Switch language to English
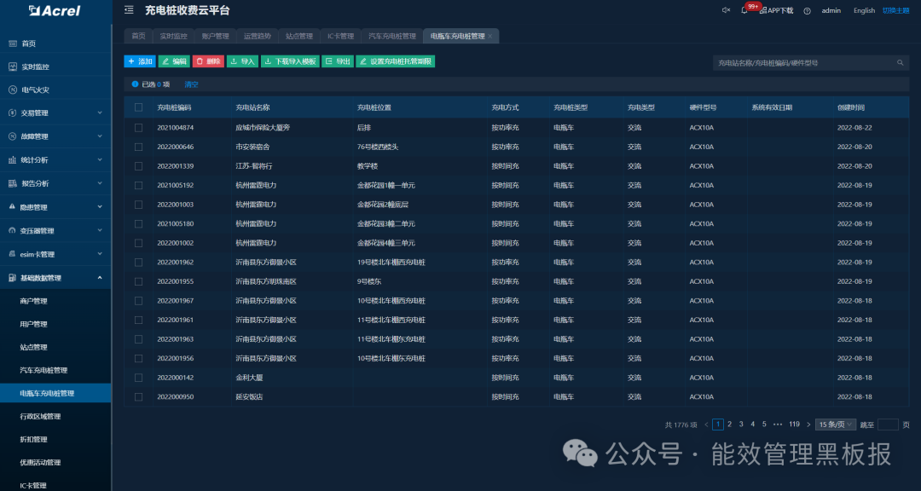Image resolution: width=921 pixels, height=491 pixels. pos(864,10)
